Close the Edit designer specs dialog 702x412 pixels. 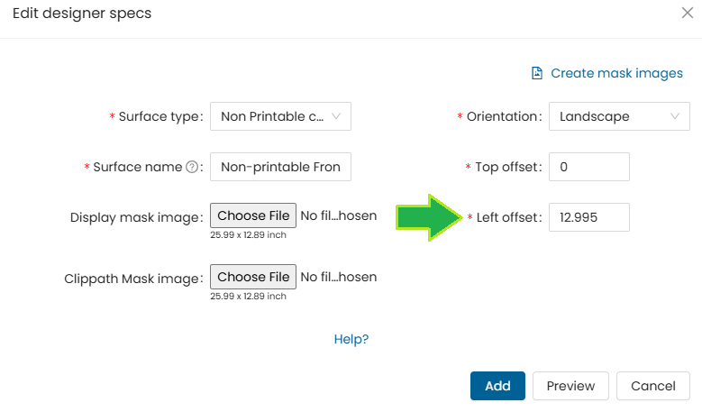[687, 14]
